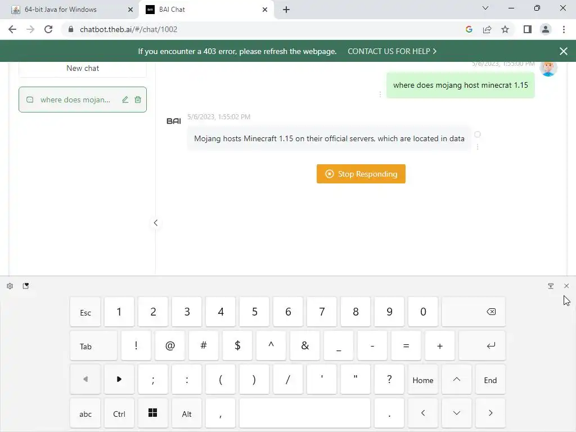Click the reply timestamp '5/6/2023, 1:55:02 PM'
Screen dimensions: 576x432
click(219, 117)
